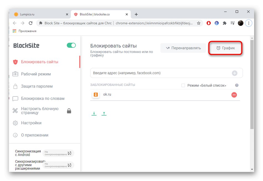
Task: Open Chrome's three-dot menu
Action: pos(249,23)
